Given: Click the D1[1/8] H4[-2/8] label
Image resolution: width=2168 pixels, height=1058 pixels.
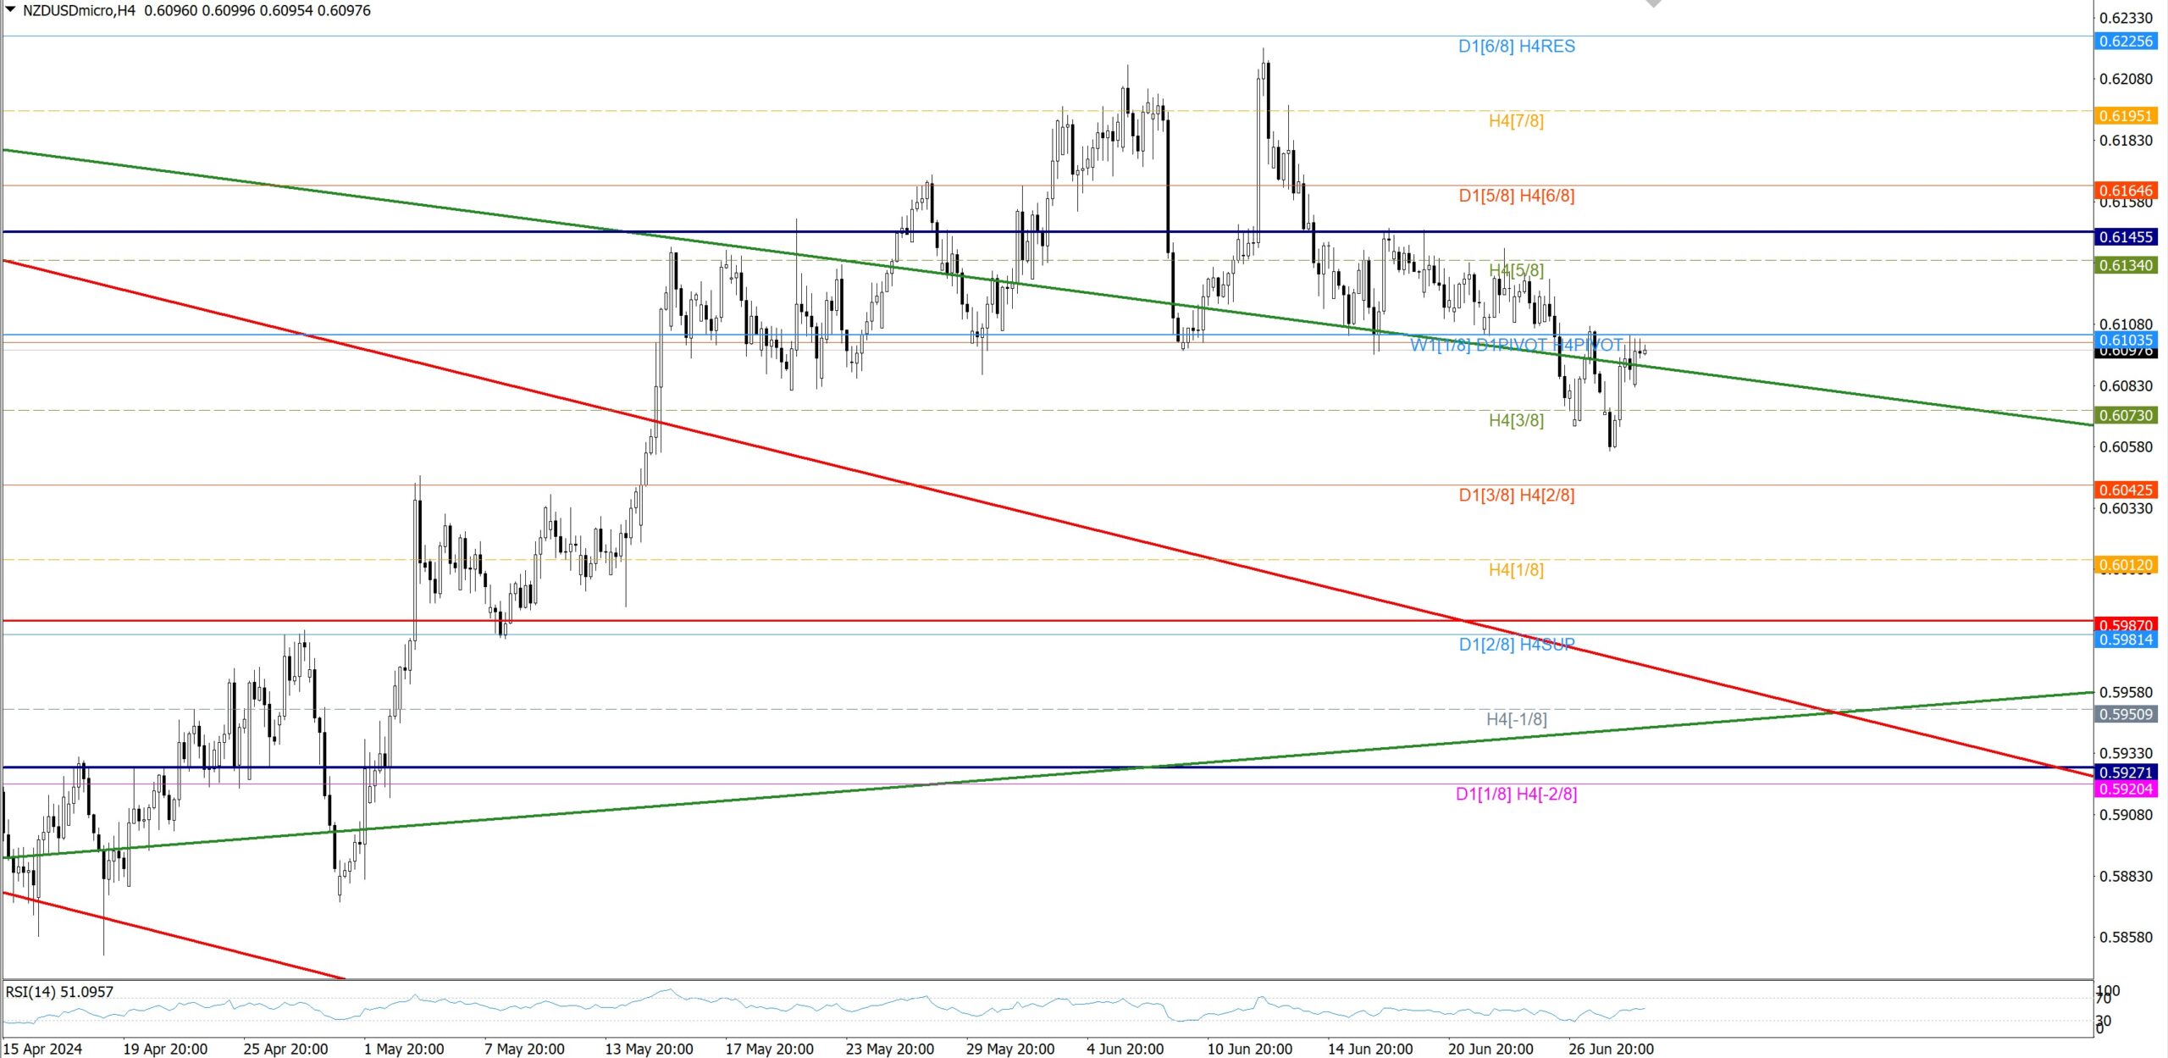Looking at the screenshot, I should pos(1516,795).
